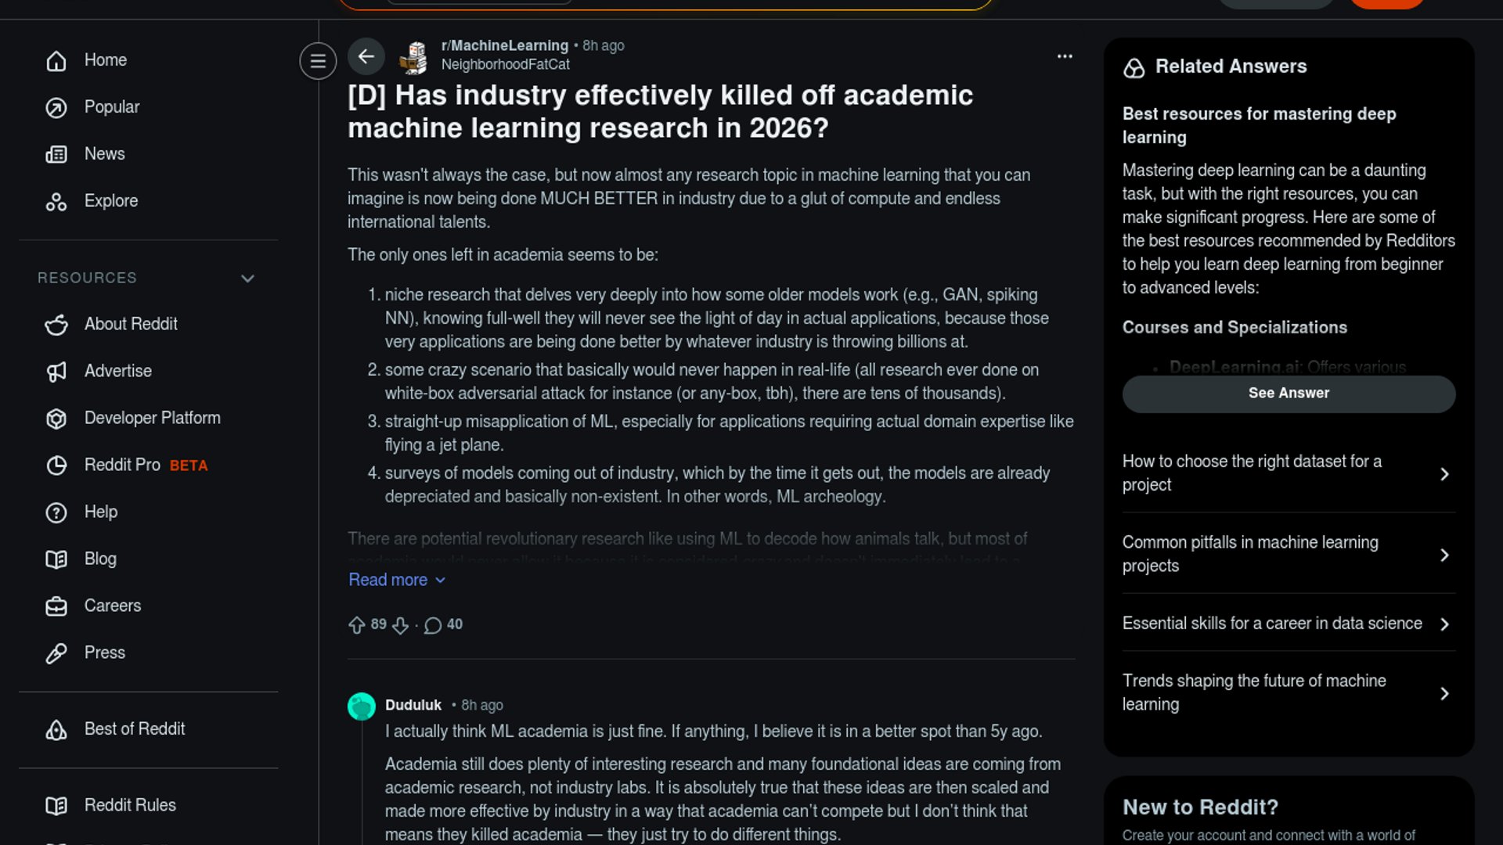Upvote the machine learning post
The width and height of the screenshot is (1503, 845).
(357, 625)
